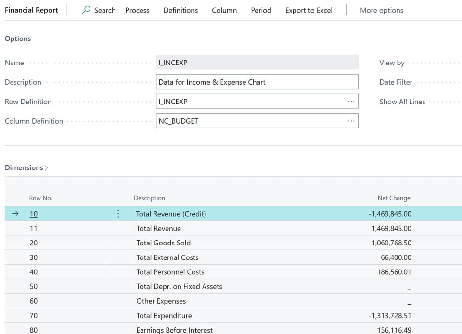Click net change value 1,060,768.50
Screen dimensions: 462x334
pos(392,243)
